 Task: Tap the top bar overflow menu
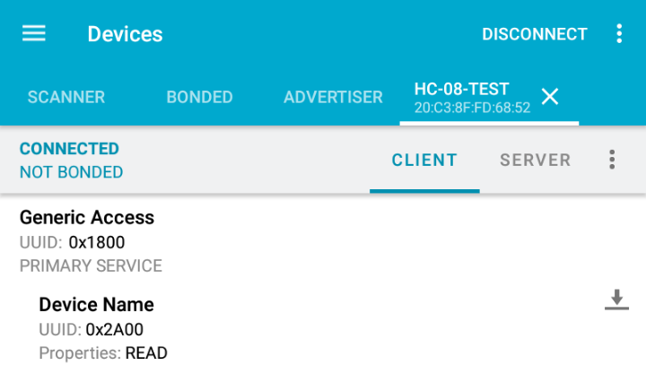click(618, 34)
